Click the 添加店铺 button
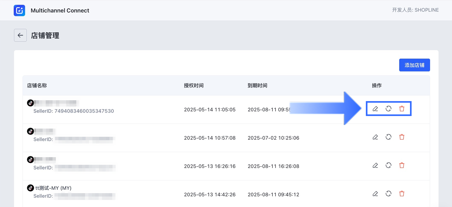Image resolution: width=452 pixels, height=207 pixels. pos(414,65)
